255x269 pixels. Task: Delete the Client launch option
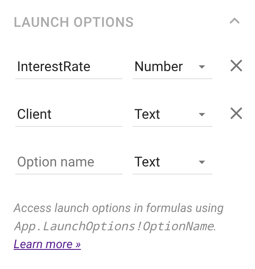pyautogui.click(x=236, y=114)
